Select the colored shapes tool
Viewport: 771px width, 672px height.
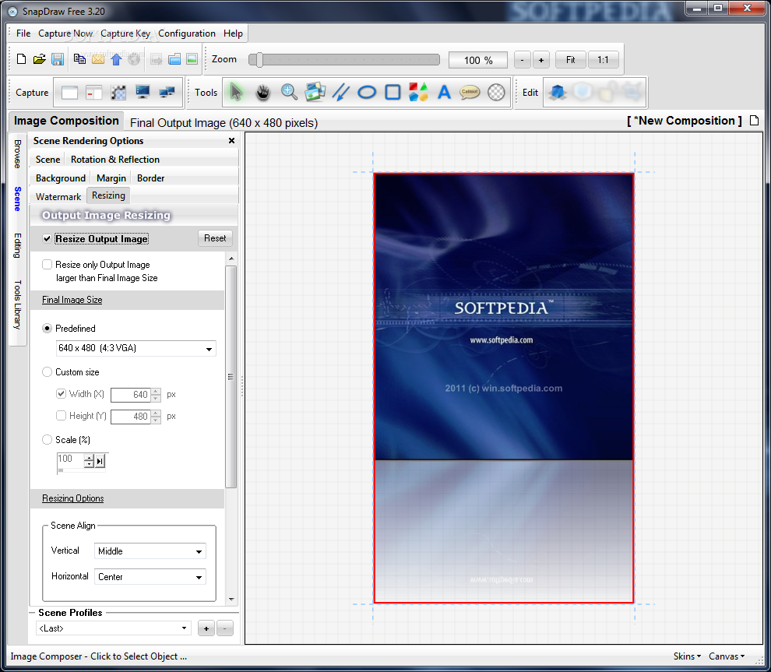click(418, 92)
